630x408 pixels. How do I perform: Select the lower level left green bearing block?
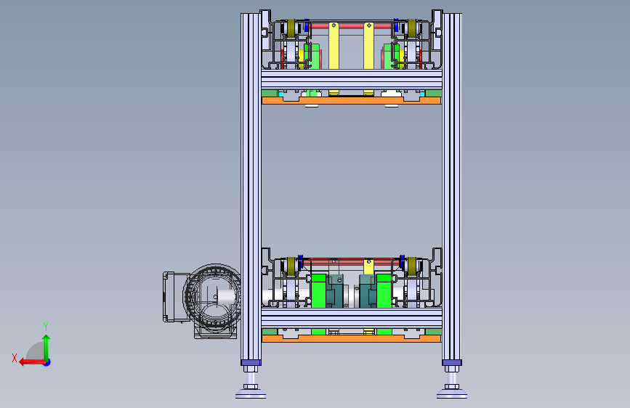click(318, 290)
